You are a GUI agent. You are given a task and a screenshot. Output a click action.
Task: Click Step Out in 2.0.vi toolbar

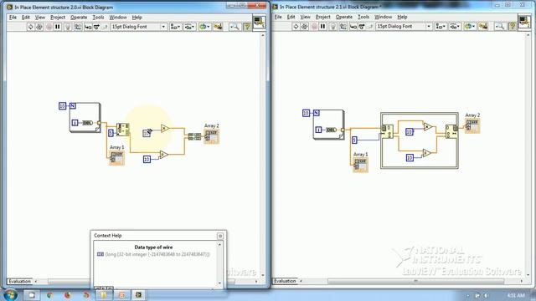click(105, 27)
